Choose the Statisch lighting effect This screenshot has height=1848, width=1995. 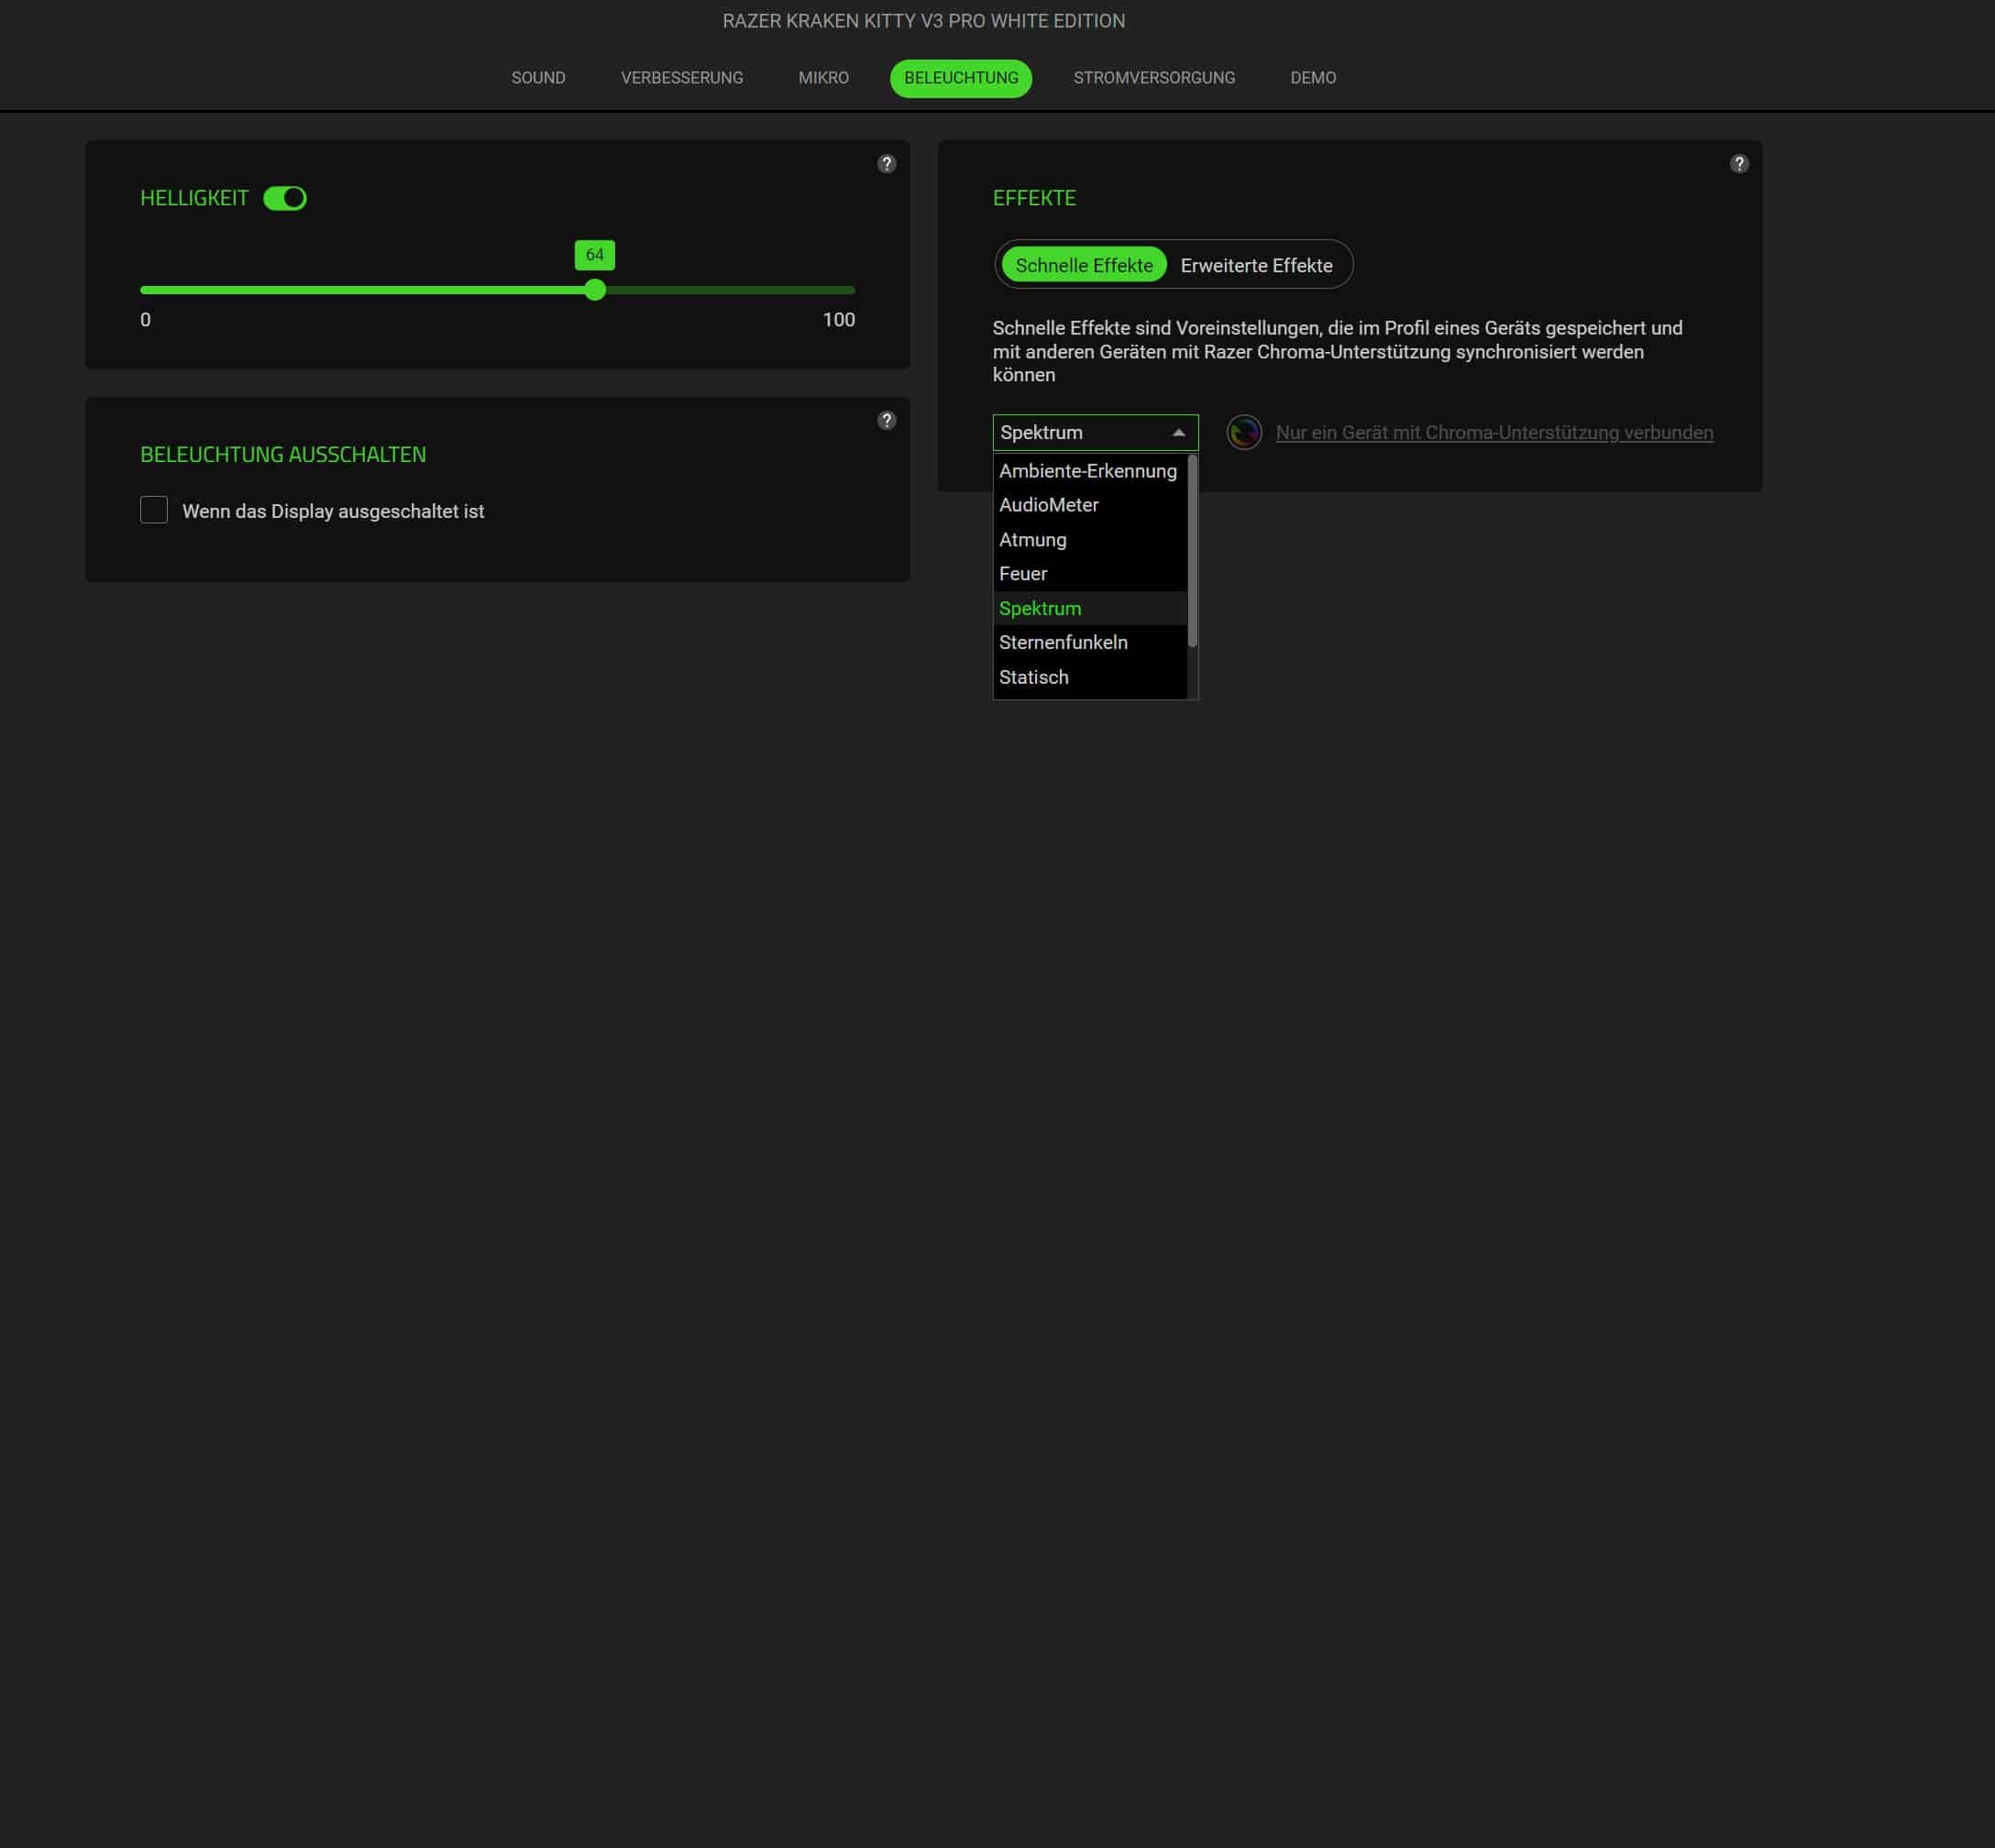(1033, 677)
